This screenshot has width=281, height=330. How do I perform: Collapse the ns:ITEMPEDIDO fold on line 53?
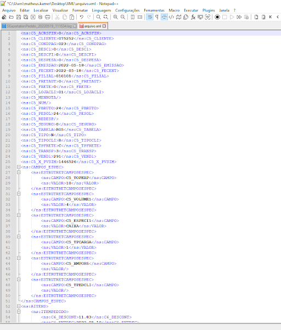click(x=19, y=312)
